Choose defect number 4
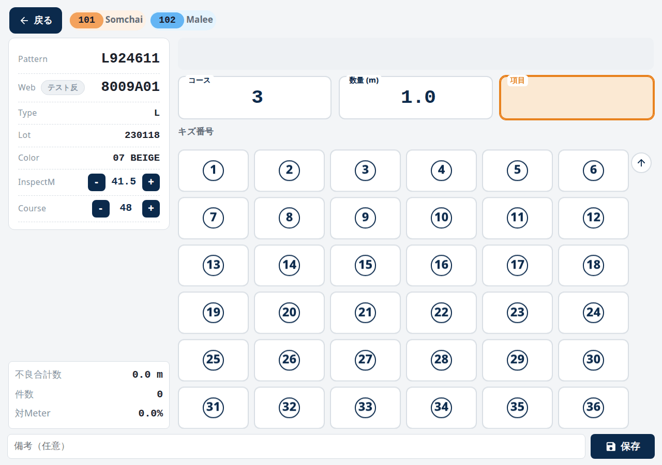662x465 pixels. 441,171
